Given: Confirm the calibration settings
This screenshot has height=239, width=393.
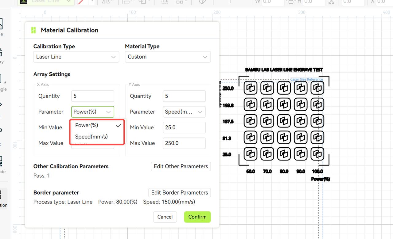Looking at the screenshot, I should click(x=197, y=217).
